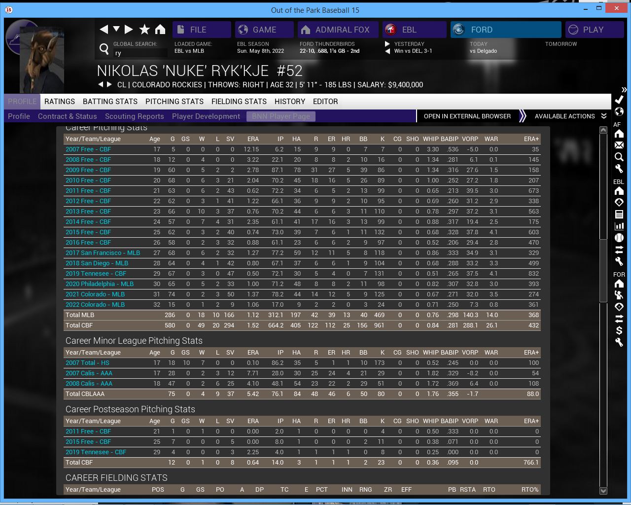Click the globe icon in right sidebar
Screen dimensions: 631x505
(619, 111)
